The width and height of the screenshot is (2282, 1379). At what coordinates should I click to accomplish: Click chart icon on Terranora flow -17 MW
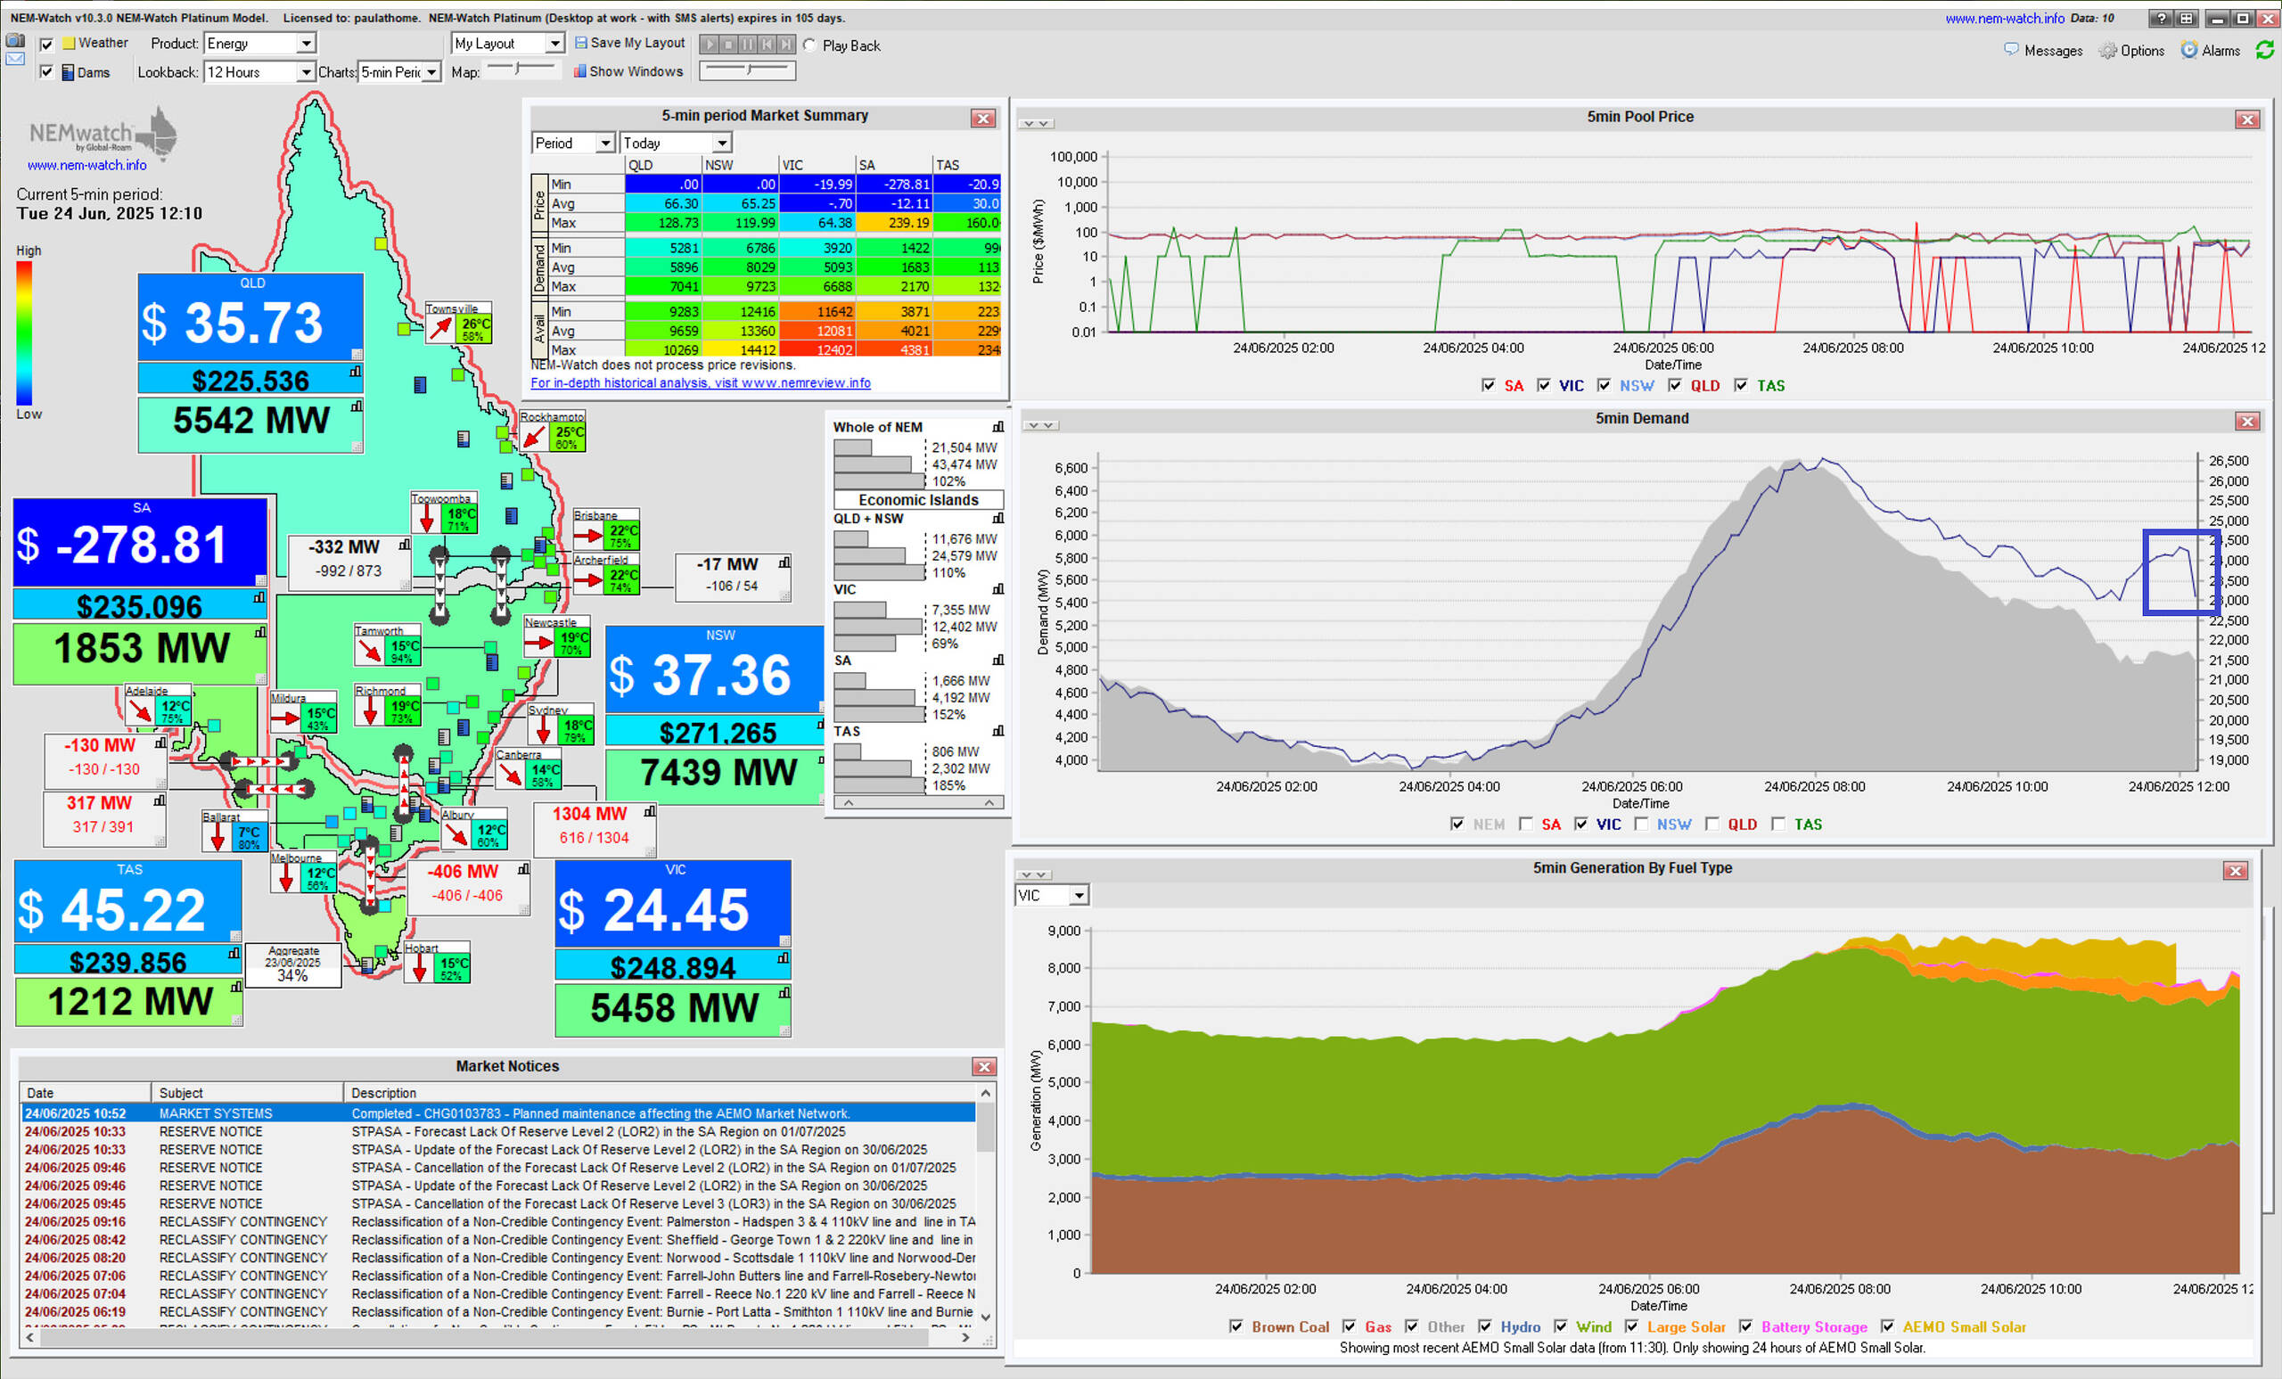pyautogui.click(x=784, y=562)
